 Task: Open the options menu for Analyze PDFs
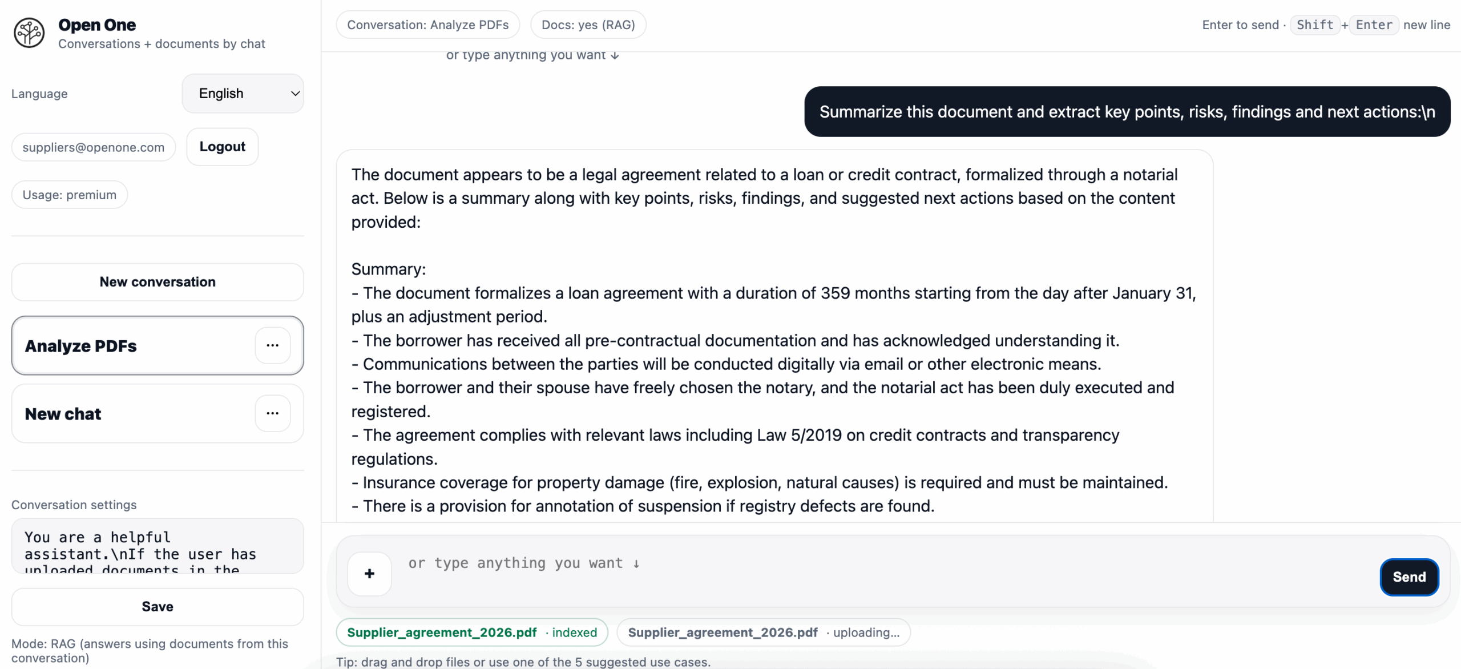tap(273, 345)
